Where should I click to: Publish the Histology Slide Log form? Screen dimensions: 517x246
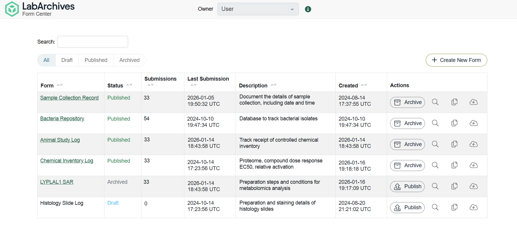[x=407, y=207]
